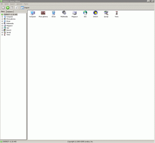Select Sieć in the tree

point(8,28)
